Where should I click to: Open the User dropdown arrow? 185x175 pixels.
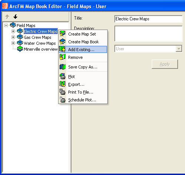179,49
